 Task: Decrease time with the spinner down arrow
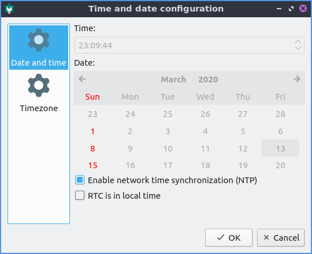point(298,48)
